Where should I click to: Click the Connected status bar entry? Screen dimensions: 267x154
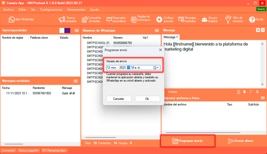8,150
